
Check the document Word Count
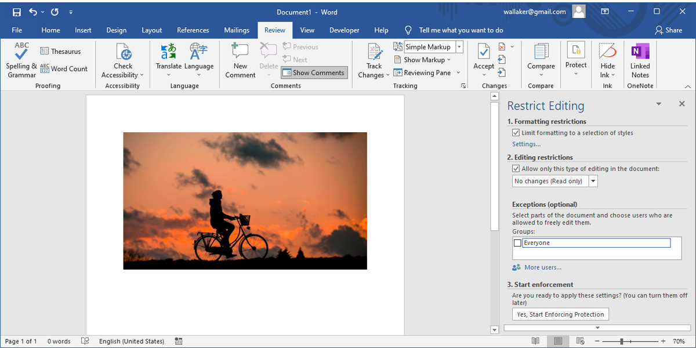pos(64,68)
